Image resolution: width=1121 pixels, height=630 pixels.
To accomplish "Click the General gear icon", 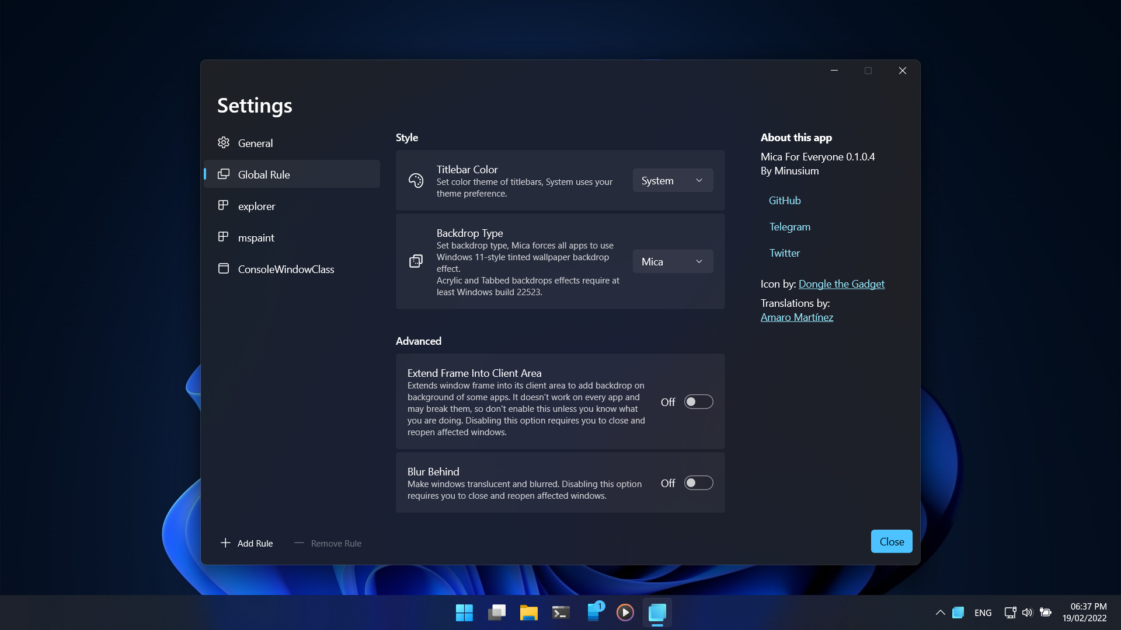I will (x=224, y=143).
